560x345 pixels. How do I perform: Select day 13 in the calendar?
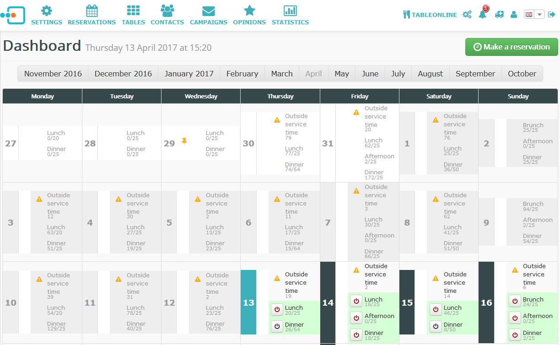coord(248,302)
